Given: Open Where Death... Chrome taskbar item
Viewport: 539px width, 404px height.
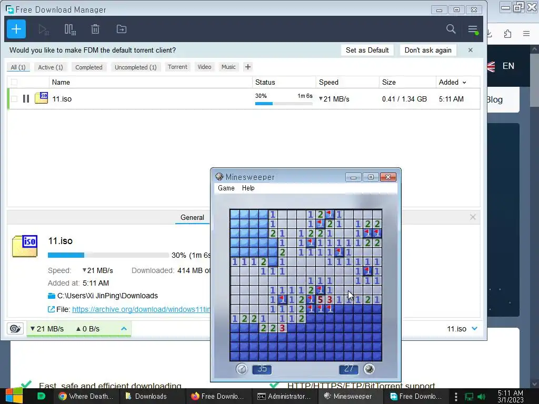Looking at the screenshot, I should coord(86,396).
